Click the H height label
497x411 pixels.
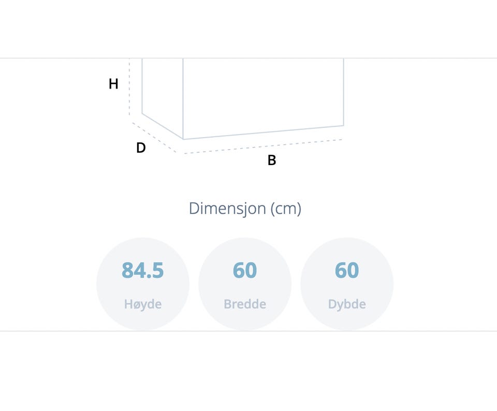[113, 84]
